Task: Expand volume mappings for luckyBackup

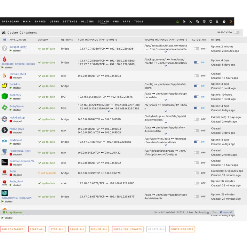Action: (x=166, y=123)
